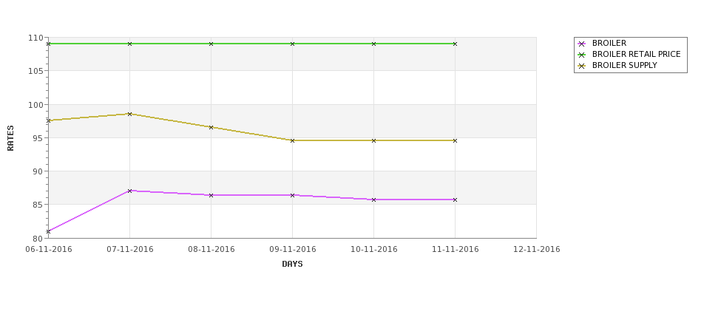The image size is (721, 317).
Task: Click purple BROILER point on 10-11-2016
Action: tap(374, 200)
